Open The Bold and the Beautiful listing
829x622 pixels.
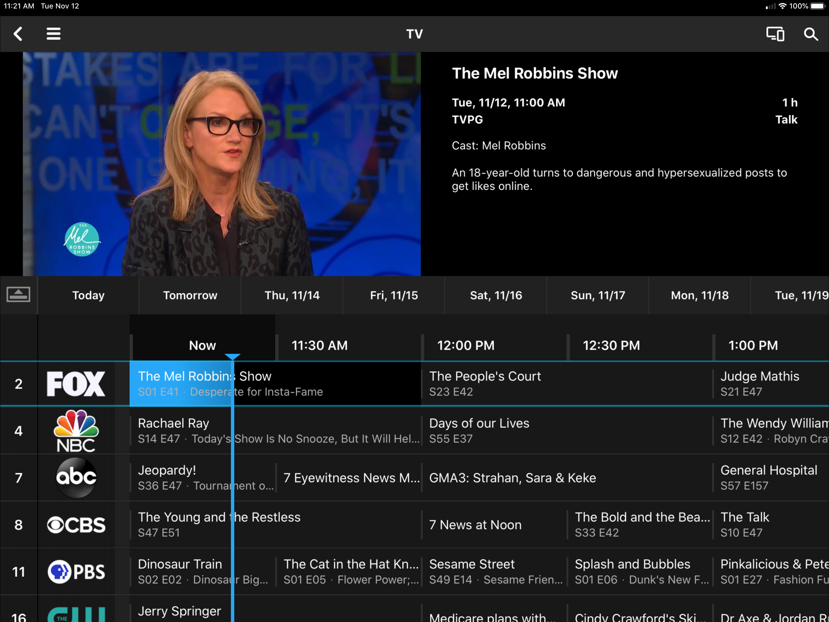pyautogui.click(x=640, y=525)
